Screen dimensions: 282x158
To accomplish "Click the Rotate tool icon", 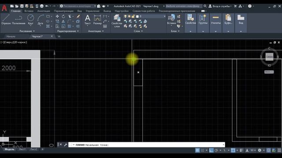I will pos(63,17).
